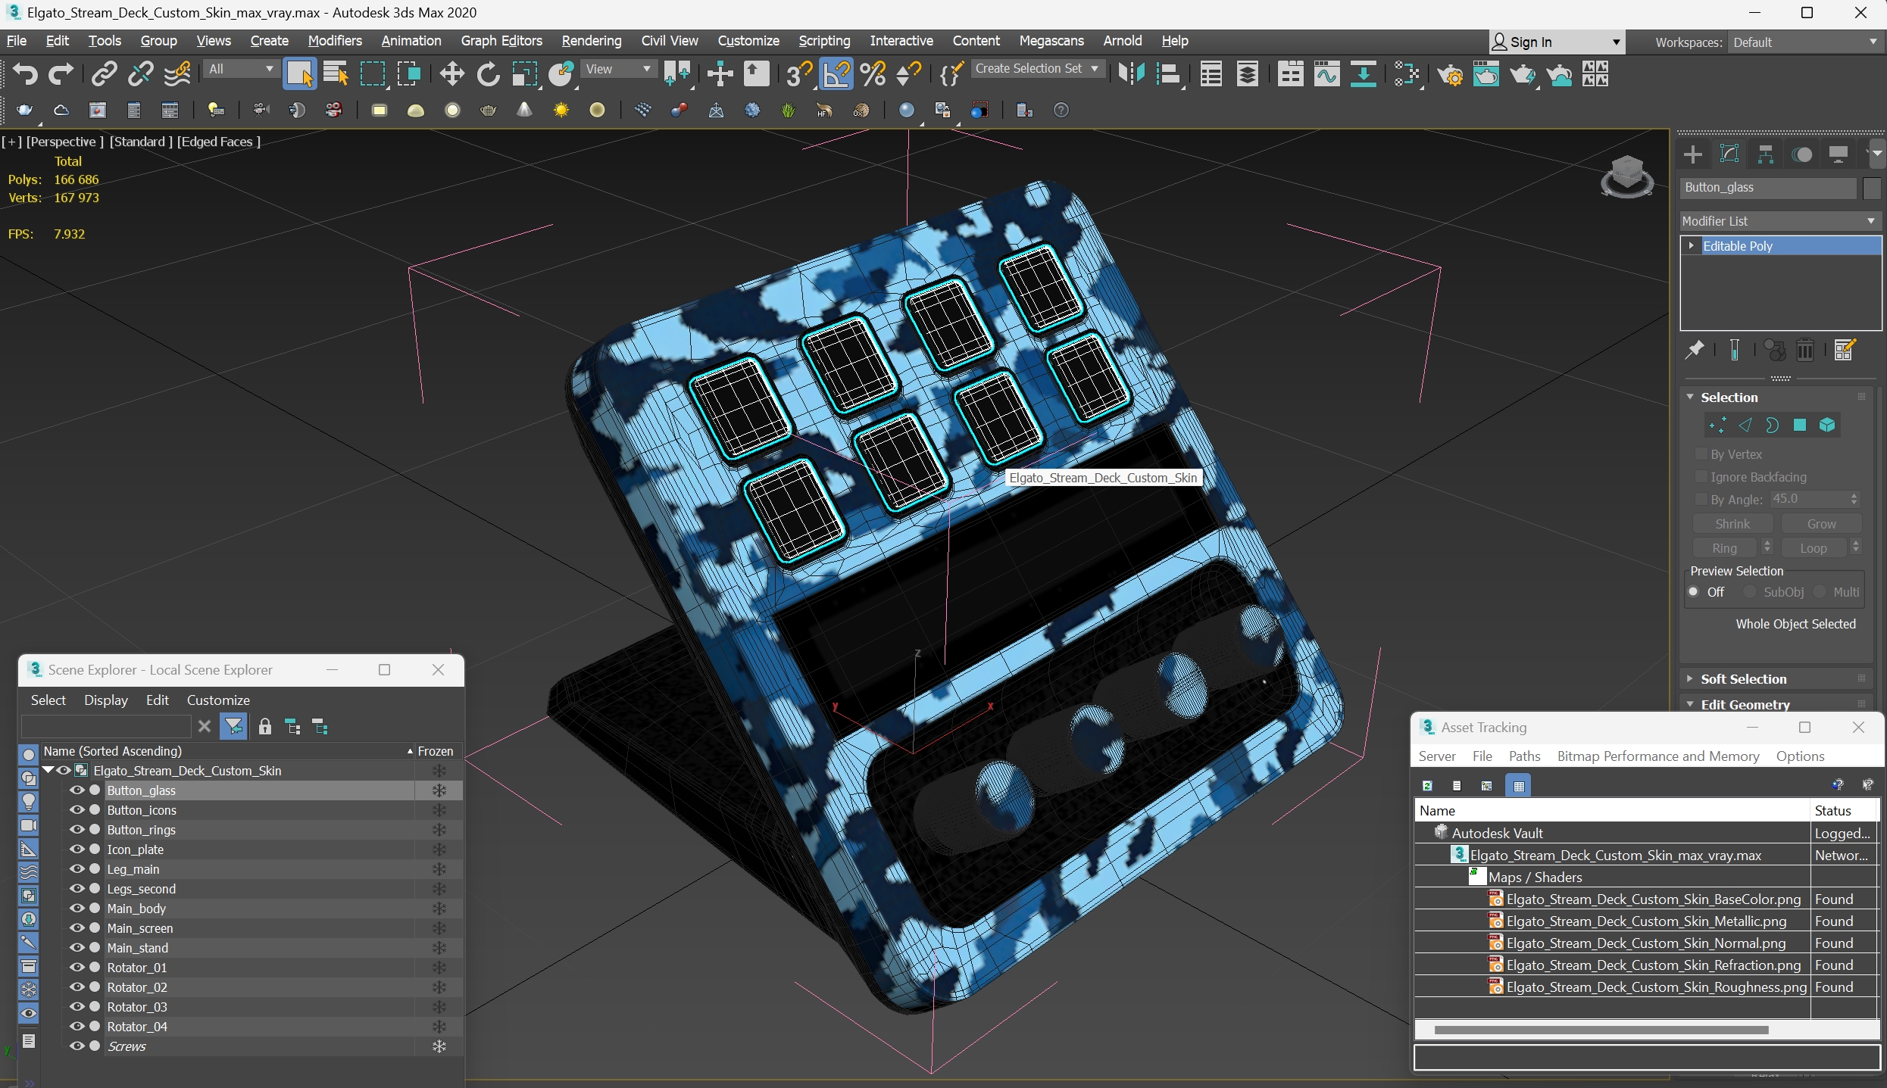
Task: Select Polygon sub-object level icon
Action: click(x=1800, y=426)
